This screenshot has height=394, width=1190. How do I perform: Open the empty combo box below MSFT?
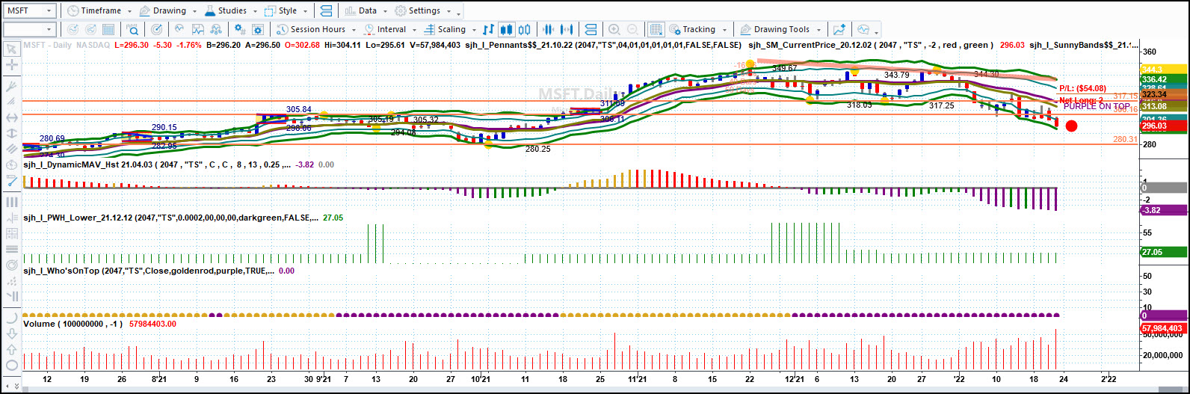coord(30,30)
